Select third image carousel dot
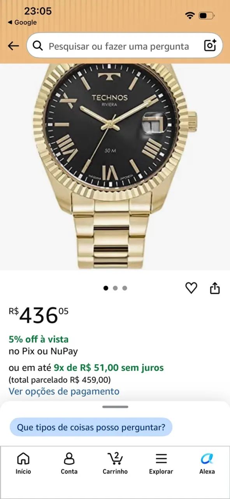The width and height of the screenshot is (230, 499). pyautogui.click(x=125, y=288)
